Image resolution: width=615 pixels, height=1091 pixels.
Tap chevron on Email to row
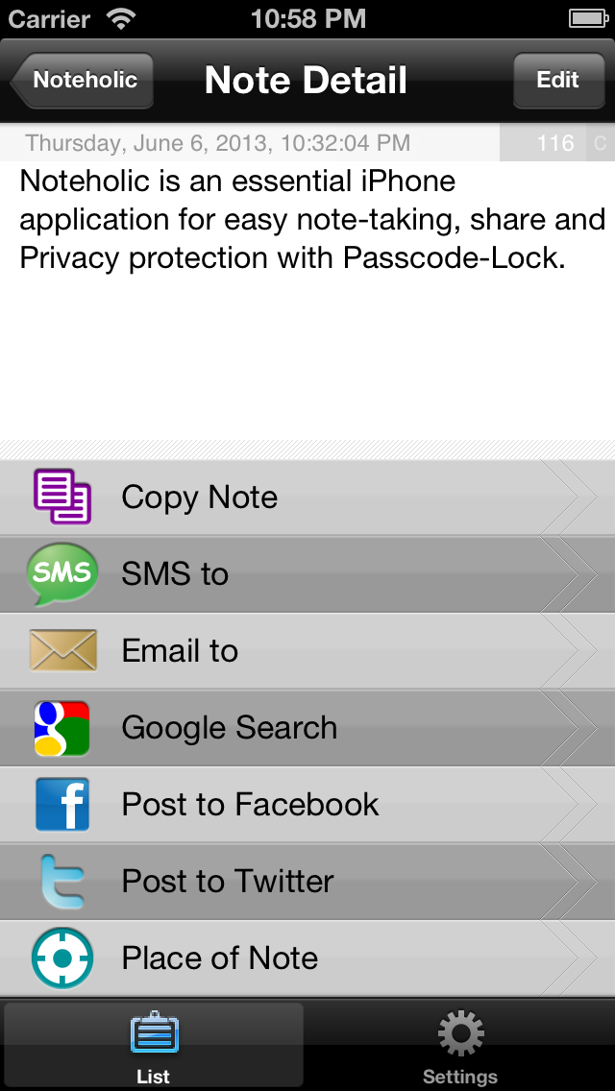577,651
